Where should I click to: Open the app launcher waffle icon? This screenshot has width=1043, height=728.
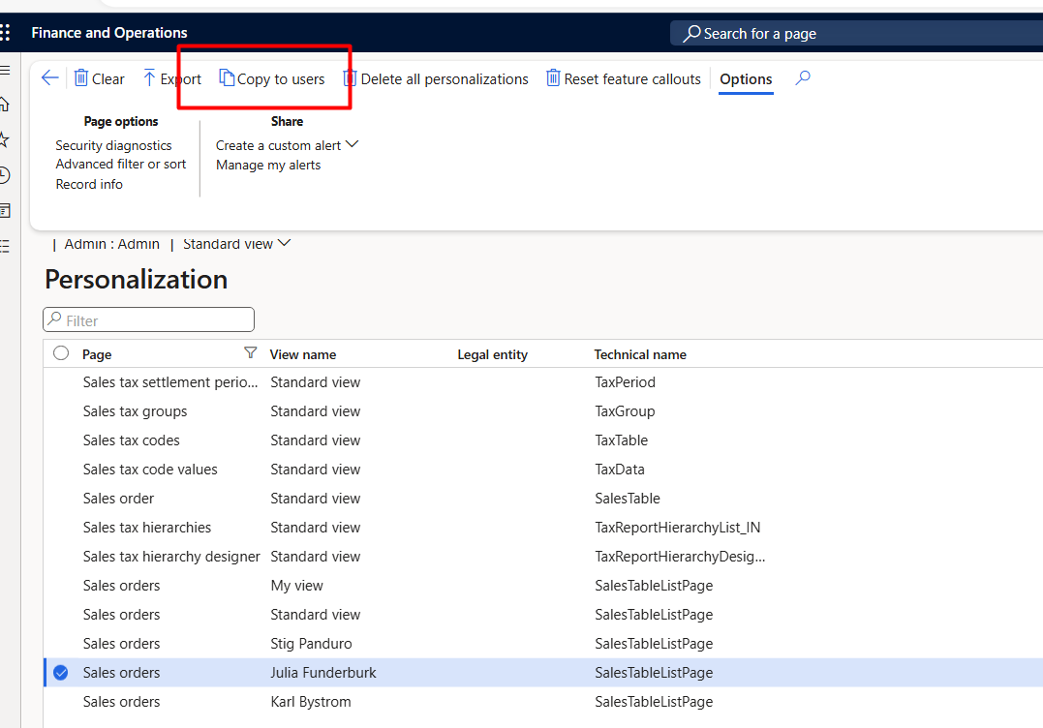pos(5,33)
